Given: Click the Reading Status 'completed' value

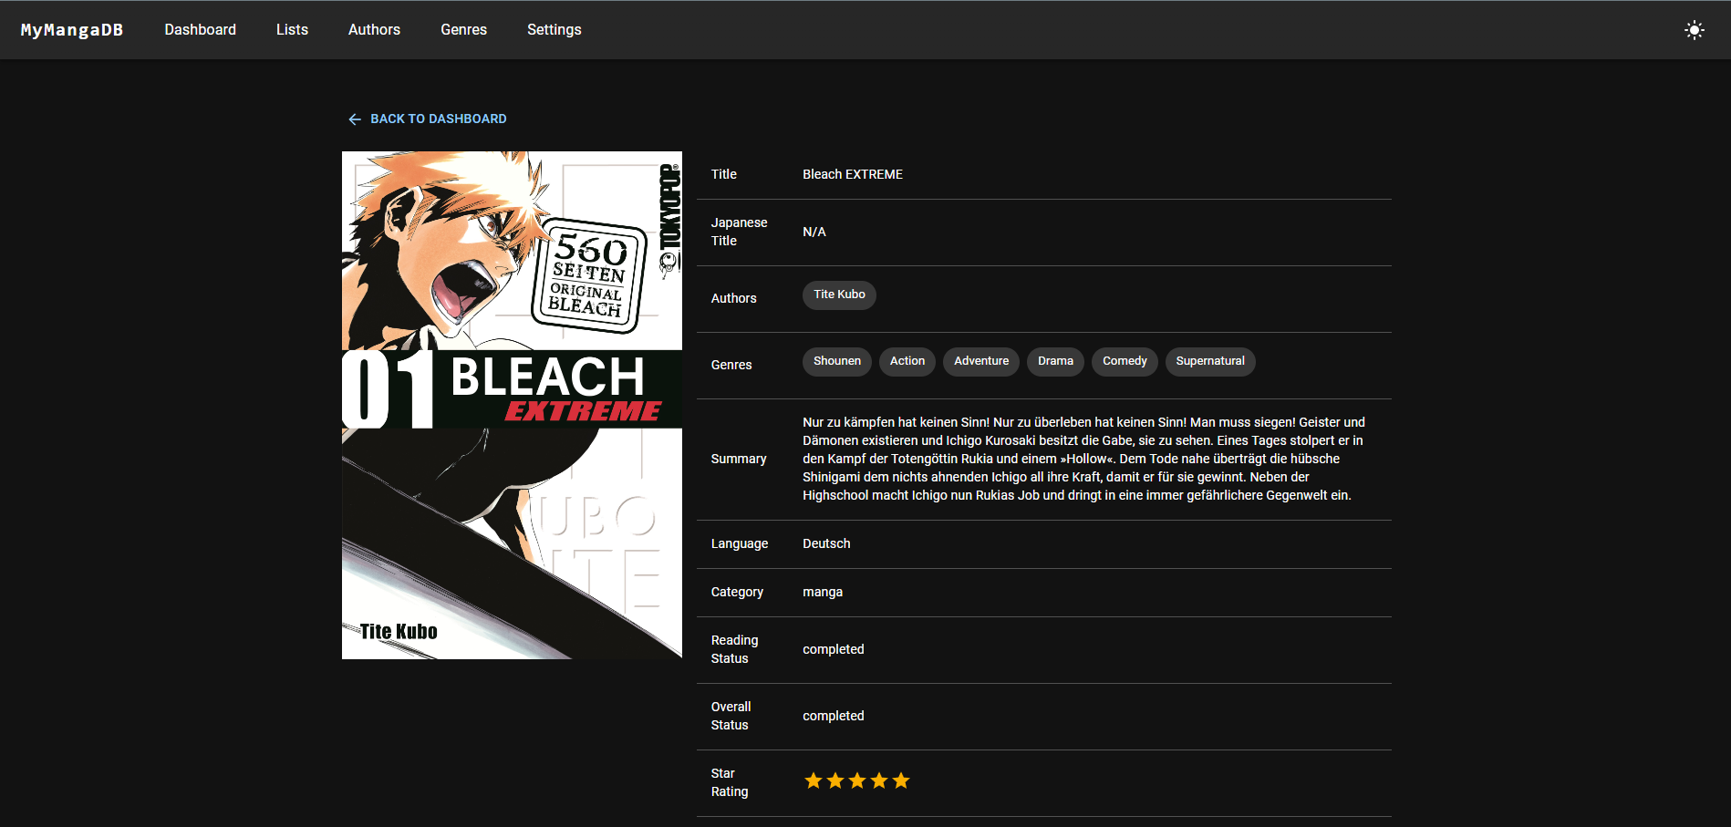Looking at the screenshot, I should pyautogui.click(x=834, y=649).
